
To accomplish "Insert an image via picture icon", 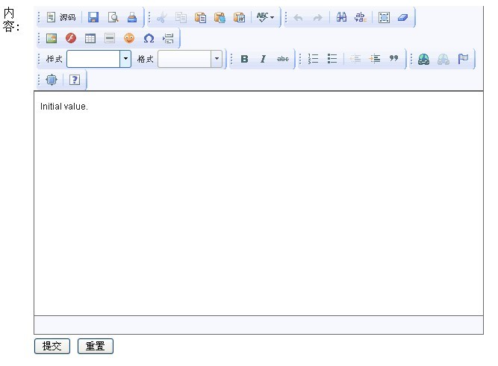I will pyautogui.click(x=52, y=38).
